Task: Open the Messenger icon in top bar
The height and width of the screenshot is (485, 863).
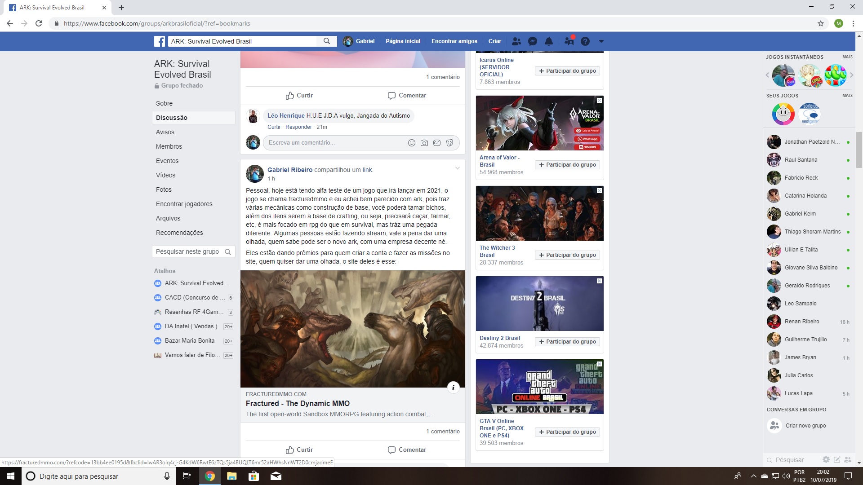Action: point(533,41)
